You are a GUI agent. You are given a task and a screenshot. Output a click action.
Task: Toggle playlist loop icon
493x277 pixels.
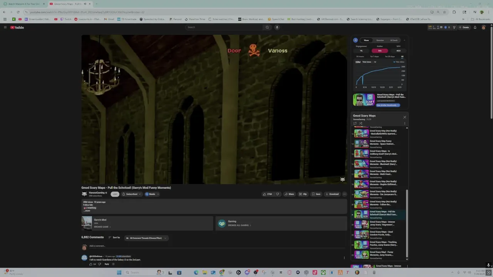coord(355,123)
